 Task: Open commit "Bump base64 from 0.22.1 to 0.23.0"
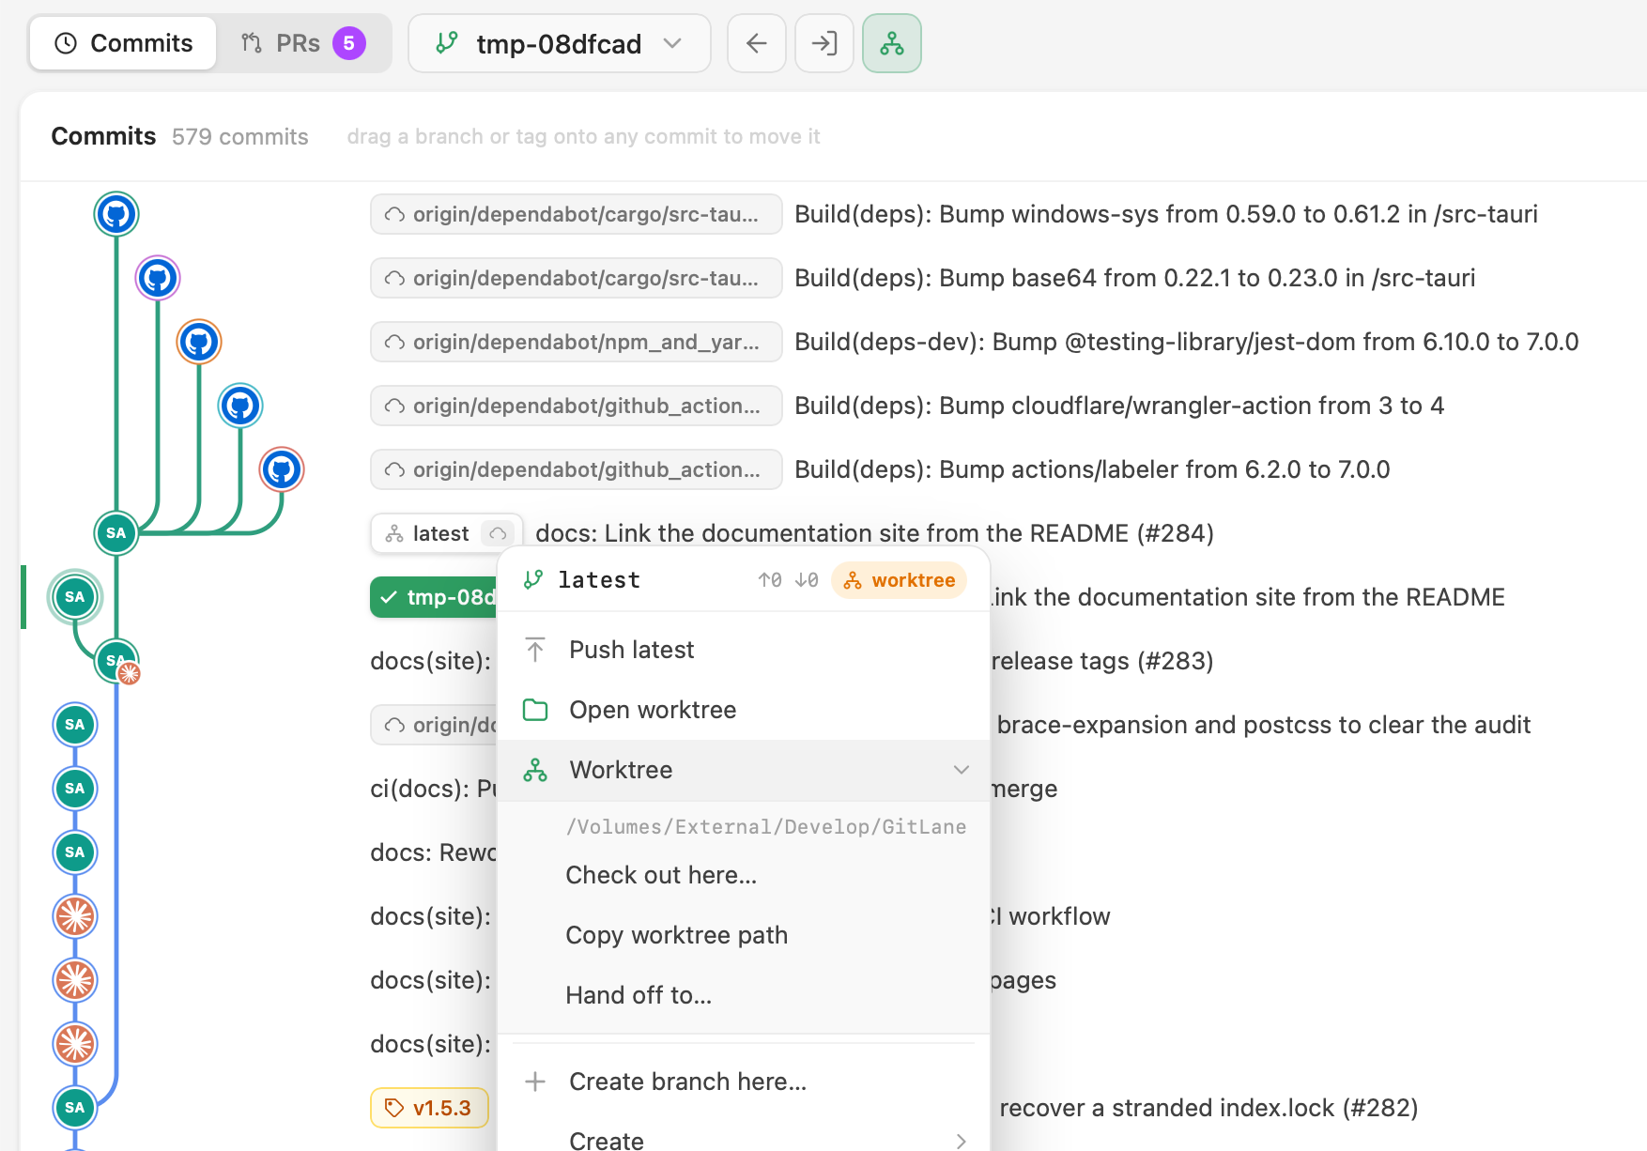[1134, 278]
